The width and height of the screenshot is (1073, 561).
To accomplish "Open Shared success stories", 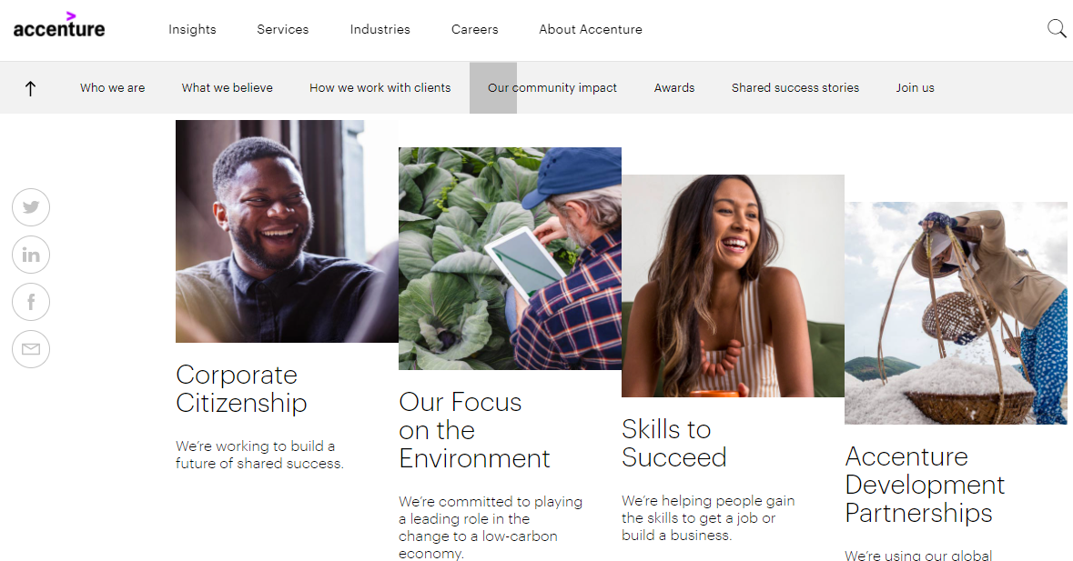I will [795, 87].
